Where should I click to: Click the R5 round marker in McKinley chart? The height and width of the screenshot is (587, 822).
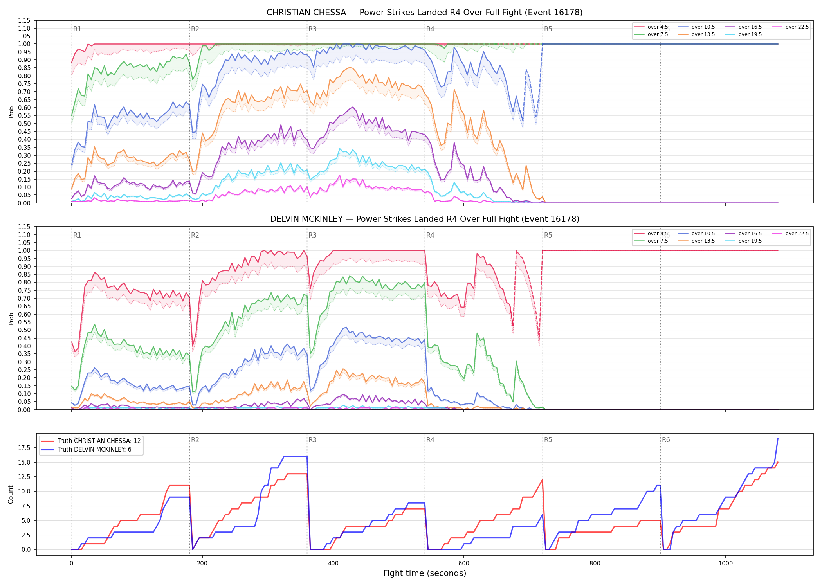[x=548, y=235]
